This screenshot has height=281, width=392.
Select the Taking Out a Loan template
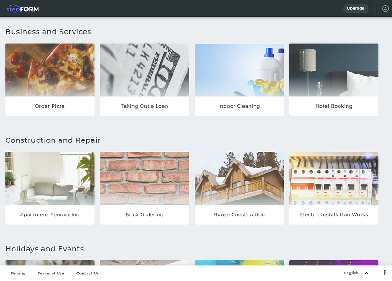click(144, 80)
